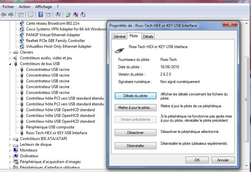Screen dimensions: 251x172
Task: Open Properties via the toolbar sheet icon
Action: coord(31,15)
